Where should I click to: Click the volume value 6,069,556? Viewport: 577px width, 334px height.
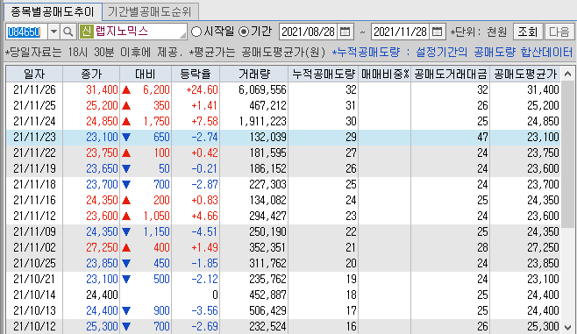tap(262, 89)
